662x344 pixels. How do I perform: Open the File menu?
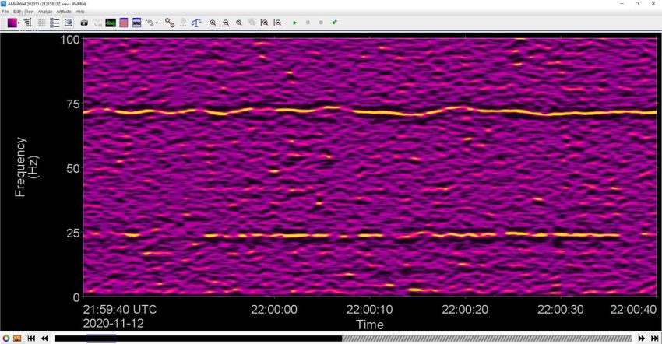coord(5,12)
